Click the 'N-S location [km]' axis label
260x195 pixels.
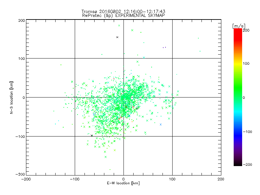click(x=11, y=97)
